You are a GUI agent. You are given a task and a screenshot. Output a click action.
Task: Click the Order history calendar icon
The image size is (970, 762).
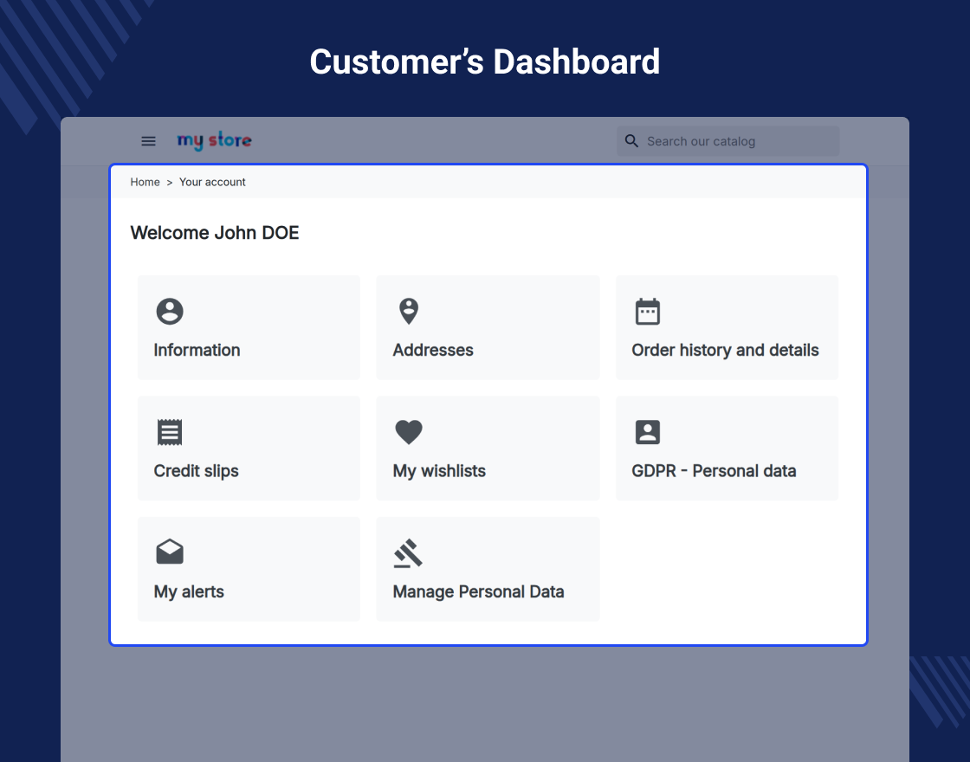[648, 311]
